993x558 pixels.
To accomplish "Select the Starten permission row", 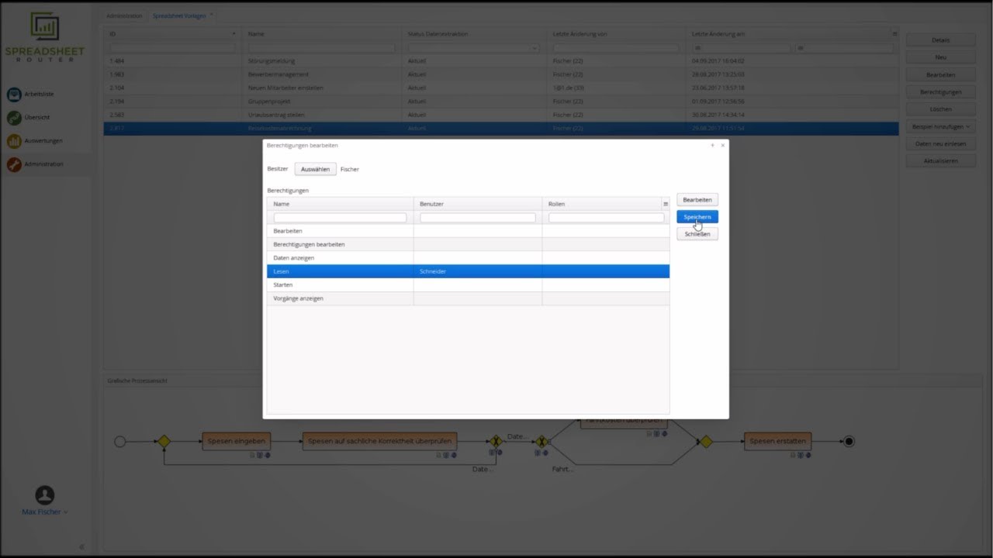I will (468, 285).
